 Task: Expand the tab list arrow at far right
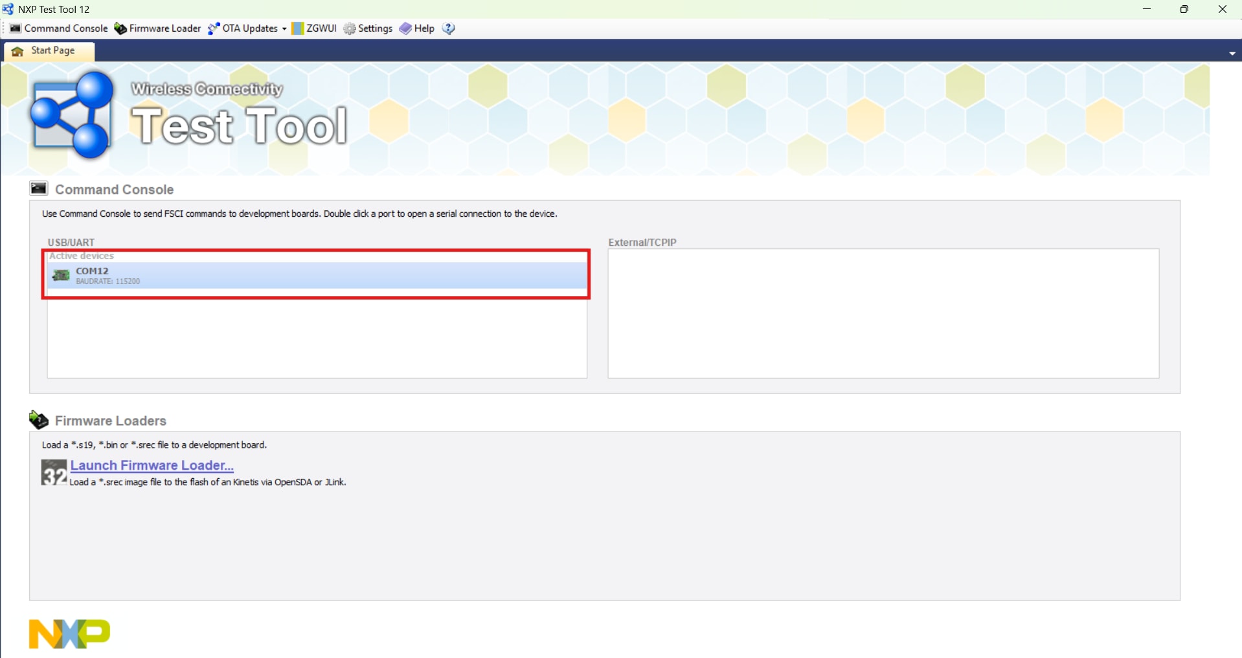tap(1232, 54)
